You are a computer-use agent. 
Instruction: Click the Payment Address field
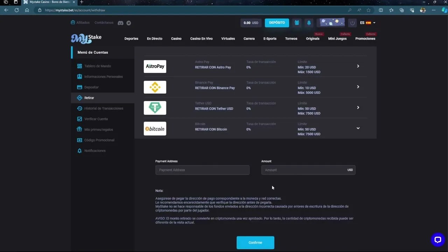(202, 170)
